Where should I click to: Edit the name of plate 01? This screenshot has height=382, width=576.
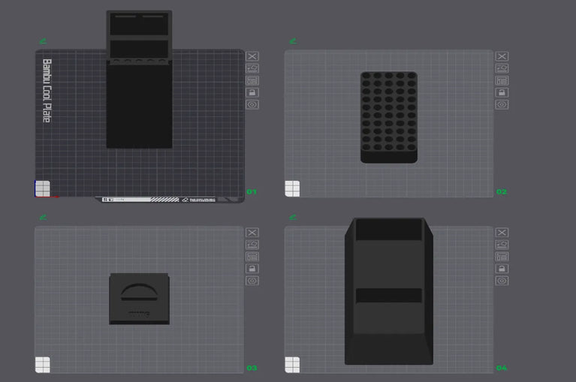point(43,41)
